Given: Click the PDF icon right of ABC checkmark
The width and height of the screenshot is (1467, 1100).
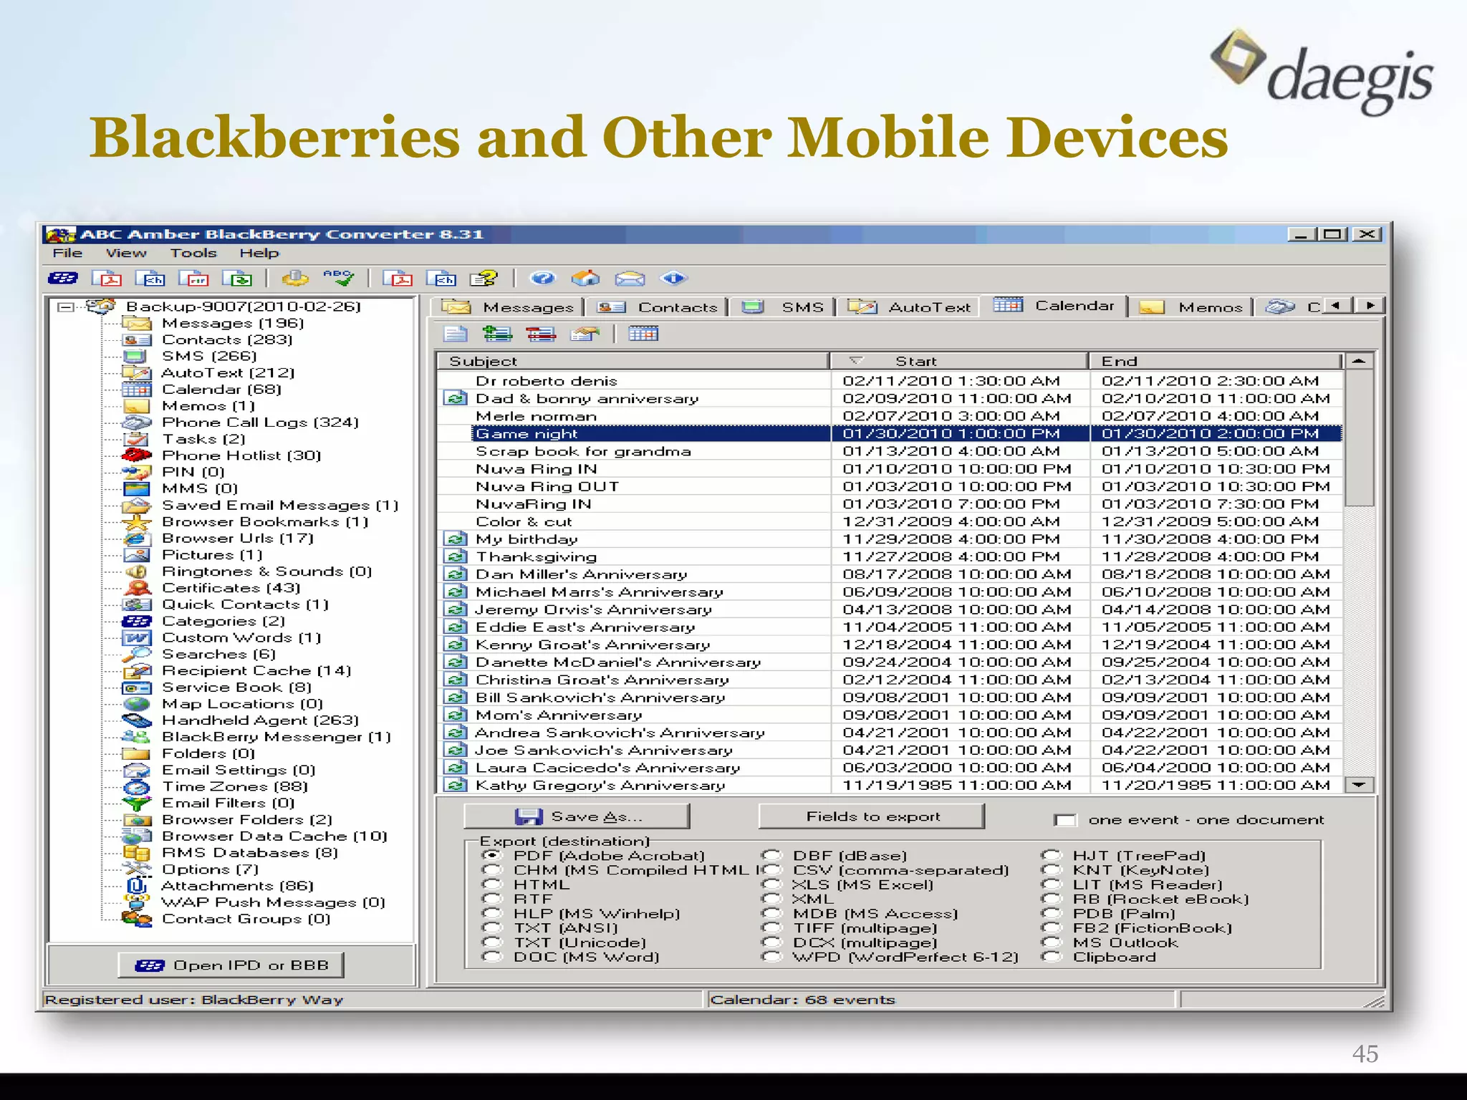Looking at the screenshot, I should pos(398,278).
